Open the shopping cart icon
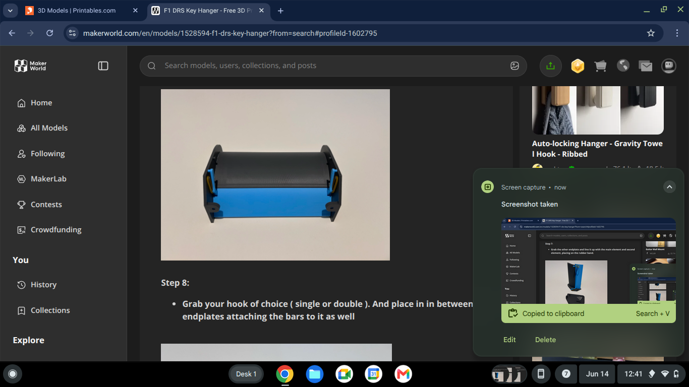Viewport: 689px width, 387px height. tap(600, 66)
